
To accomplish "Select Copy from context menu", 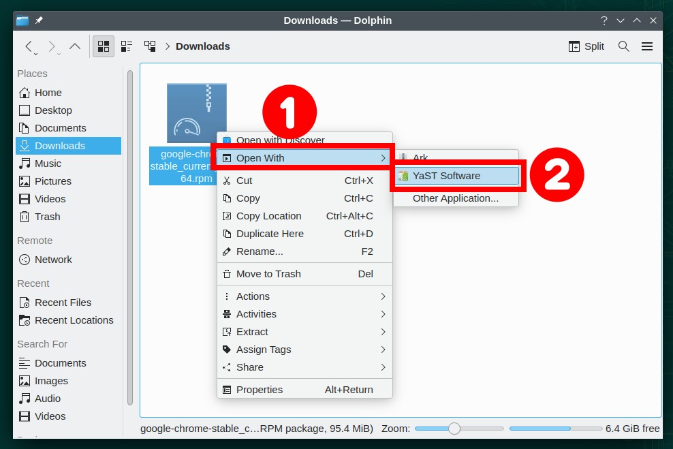I will pyautogui.click(x=304, y=198).
